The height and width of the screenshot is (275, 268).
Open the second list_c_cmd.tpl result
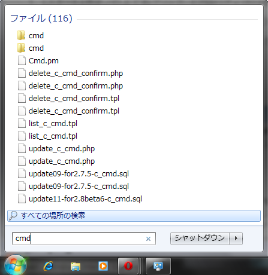pos(53,136)
